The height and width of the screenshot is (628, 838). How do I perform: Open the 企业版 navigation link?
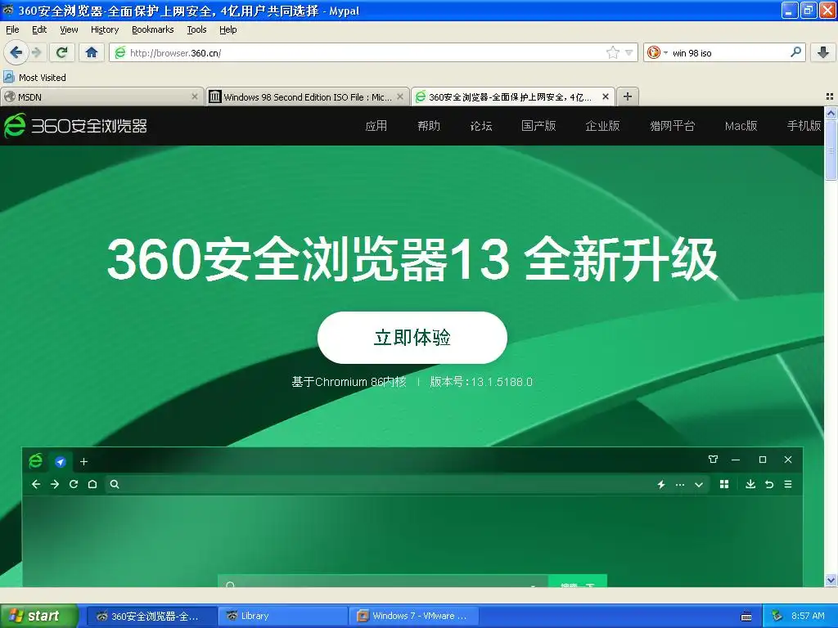pos(602,126)
